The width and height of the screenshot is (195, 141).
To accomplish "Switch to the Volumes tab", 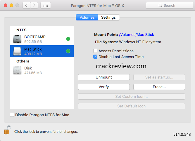I will [87, 18].
